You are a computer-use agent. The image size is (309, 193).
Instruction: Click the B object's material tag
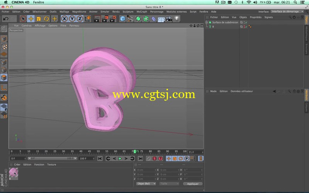click(x=250, y=26)
